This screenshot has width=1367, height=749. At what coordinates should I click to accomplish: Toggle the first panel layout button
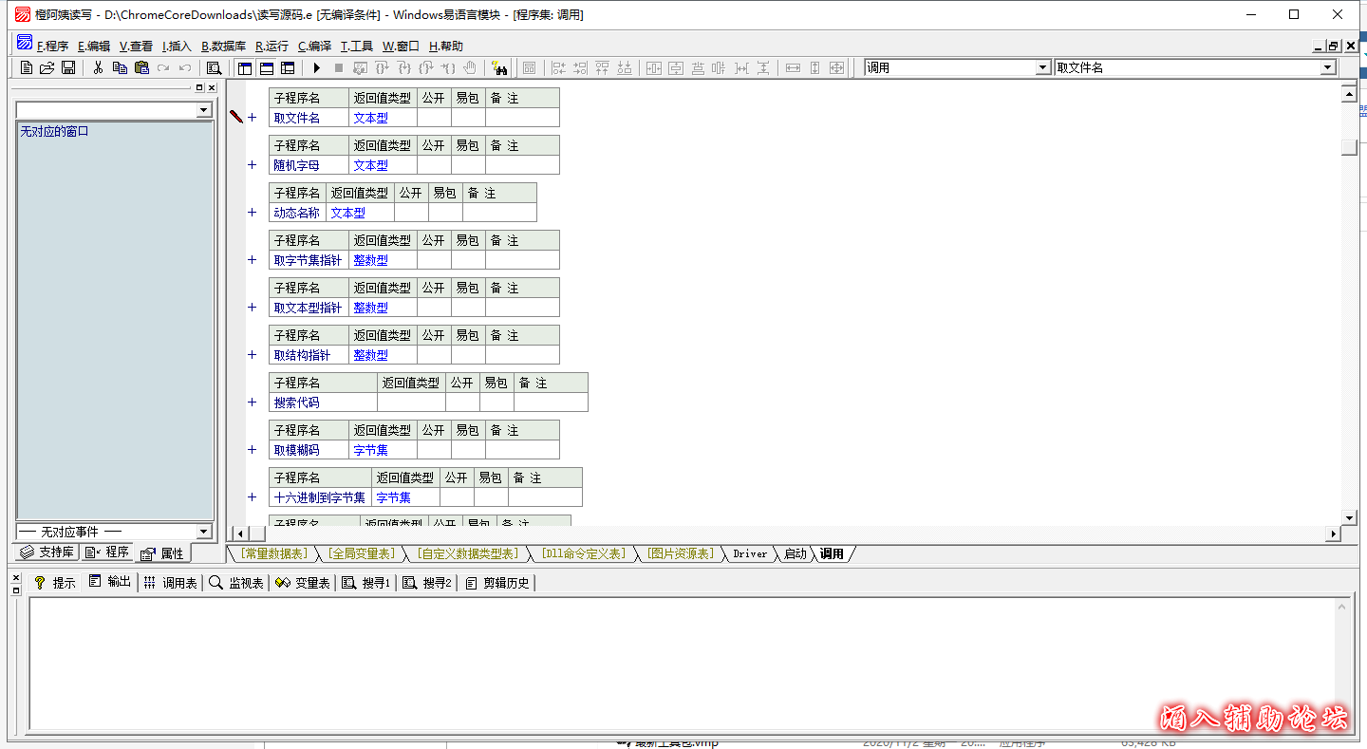coord(245,67)
